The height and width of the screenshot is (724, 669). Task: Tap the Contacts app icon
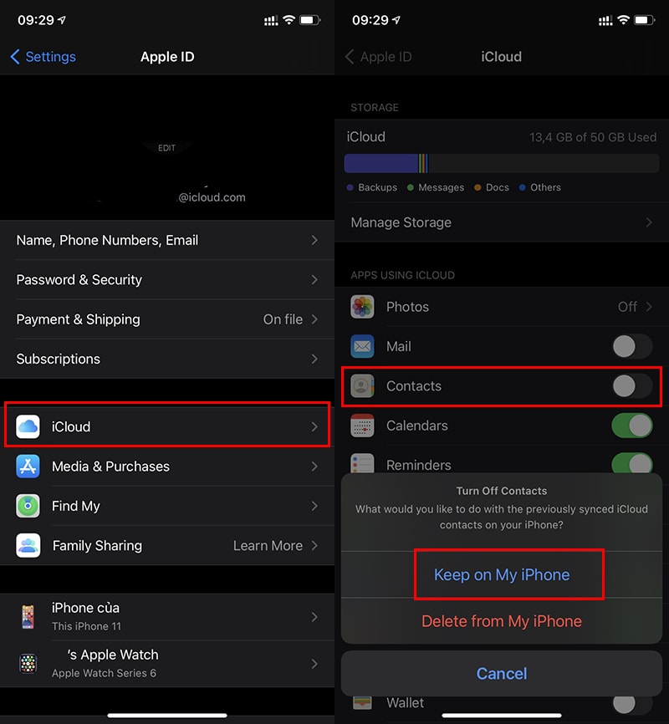[x=362, y=386]
